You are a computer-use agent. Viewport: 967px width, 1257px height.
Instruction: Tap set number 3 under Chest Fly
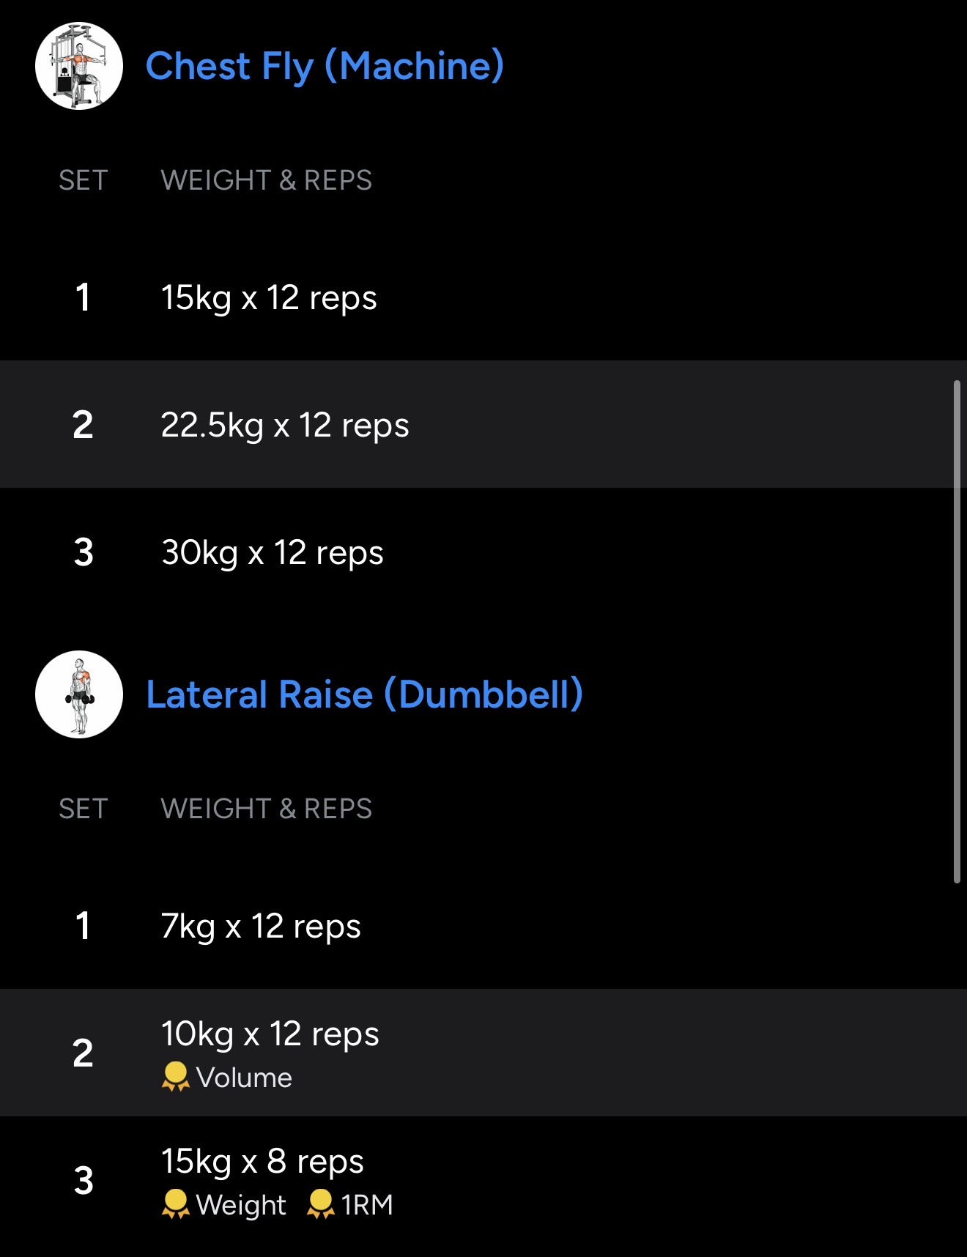tap(84, 552)
